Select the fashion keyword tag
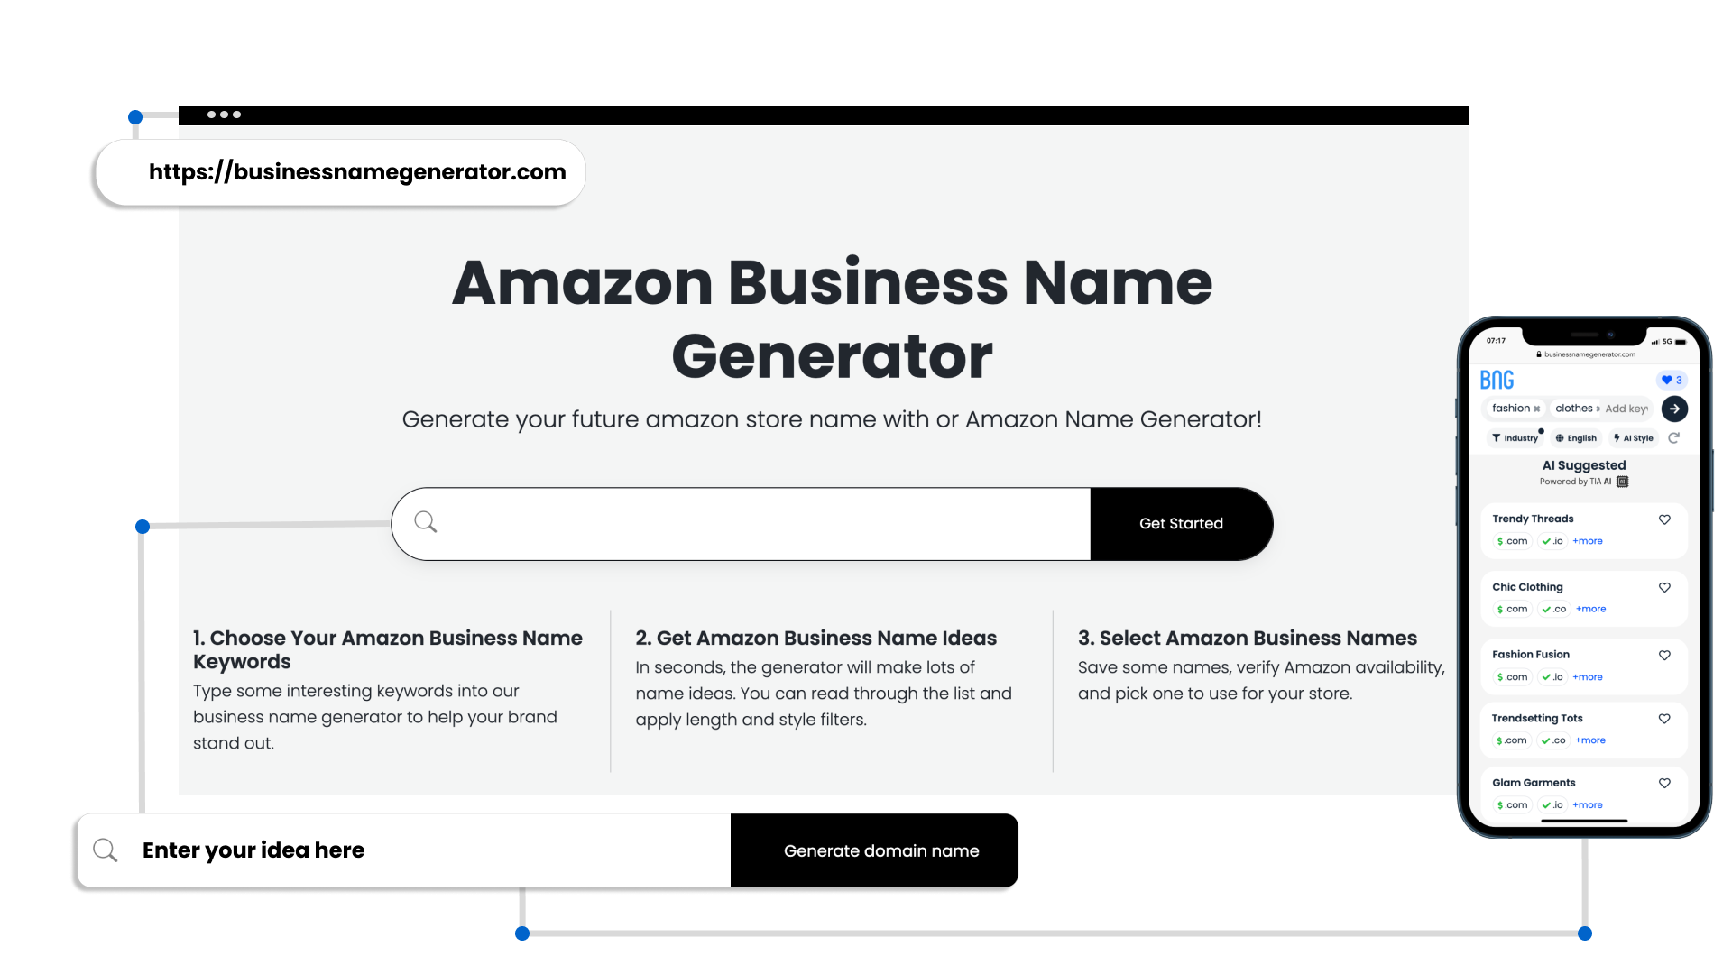1732x974 pixels. tap(1516, 408)
